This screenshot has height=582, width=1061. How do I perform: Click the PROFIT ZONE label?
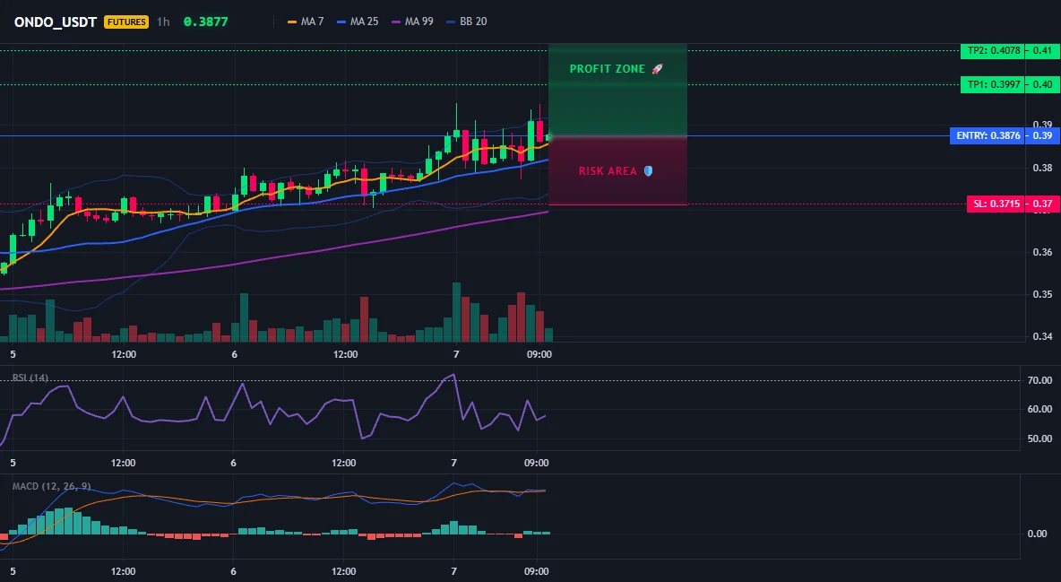pos(608,69)
